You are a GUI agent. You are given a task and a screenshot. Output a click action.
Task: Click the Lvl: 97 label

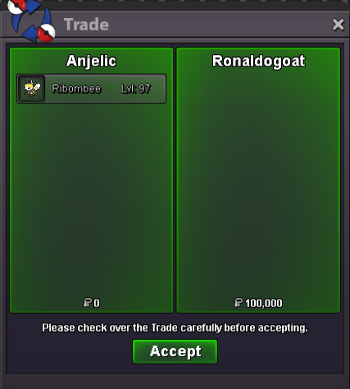(136, 88)
